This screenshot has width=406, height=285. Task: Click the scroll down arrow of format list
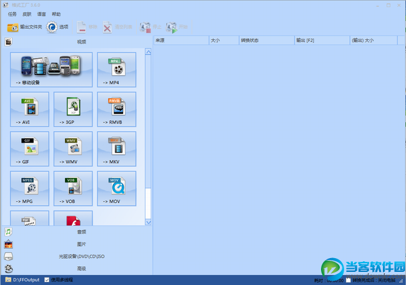[148, 222]
